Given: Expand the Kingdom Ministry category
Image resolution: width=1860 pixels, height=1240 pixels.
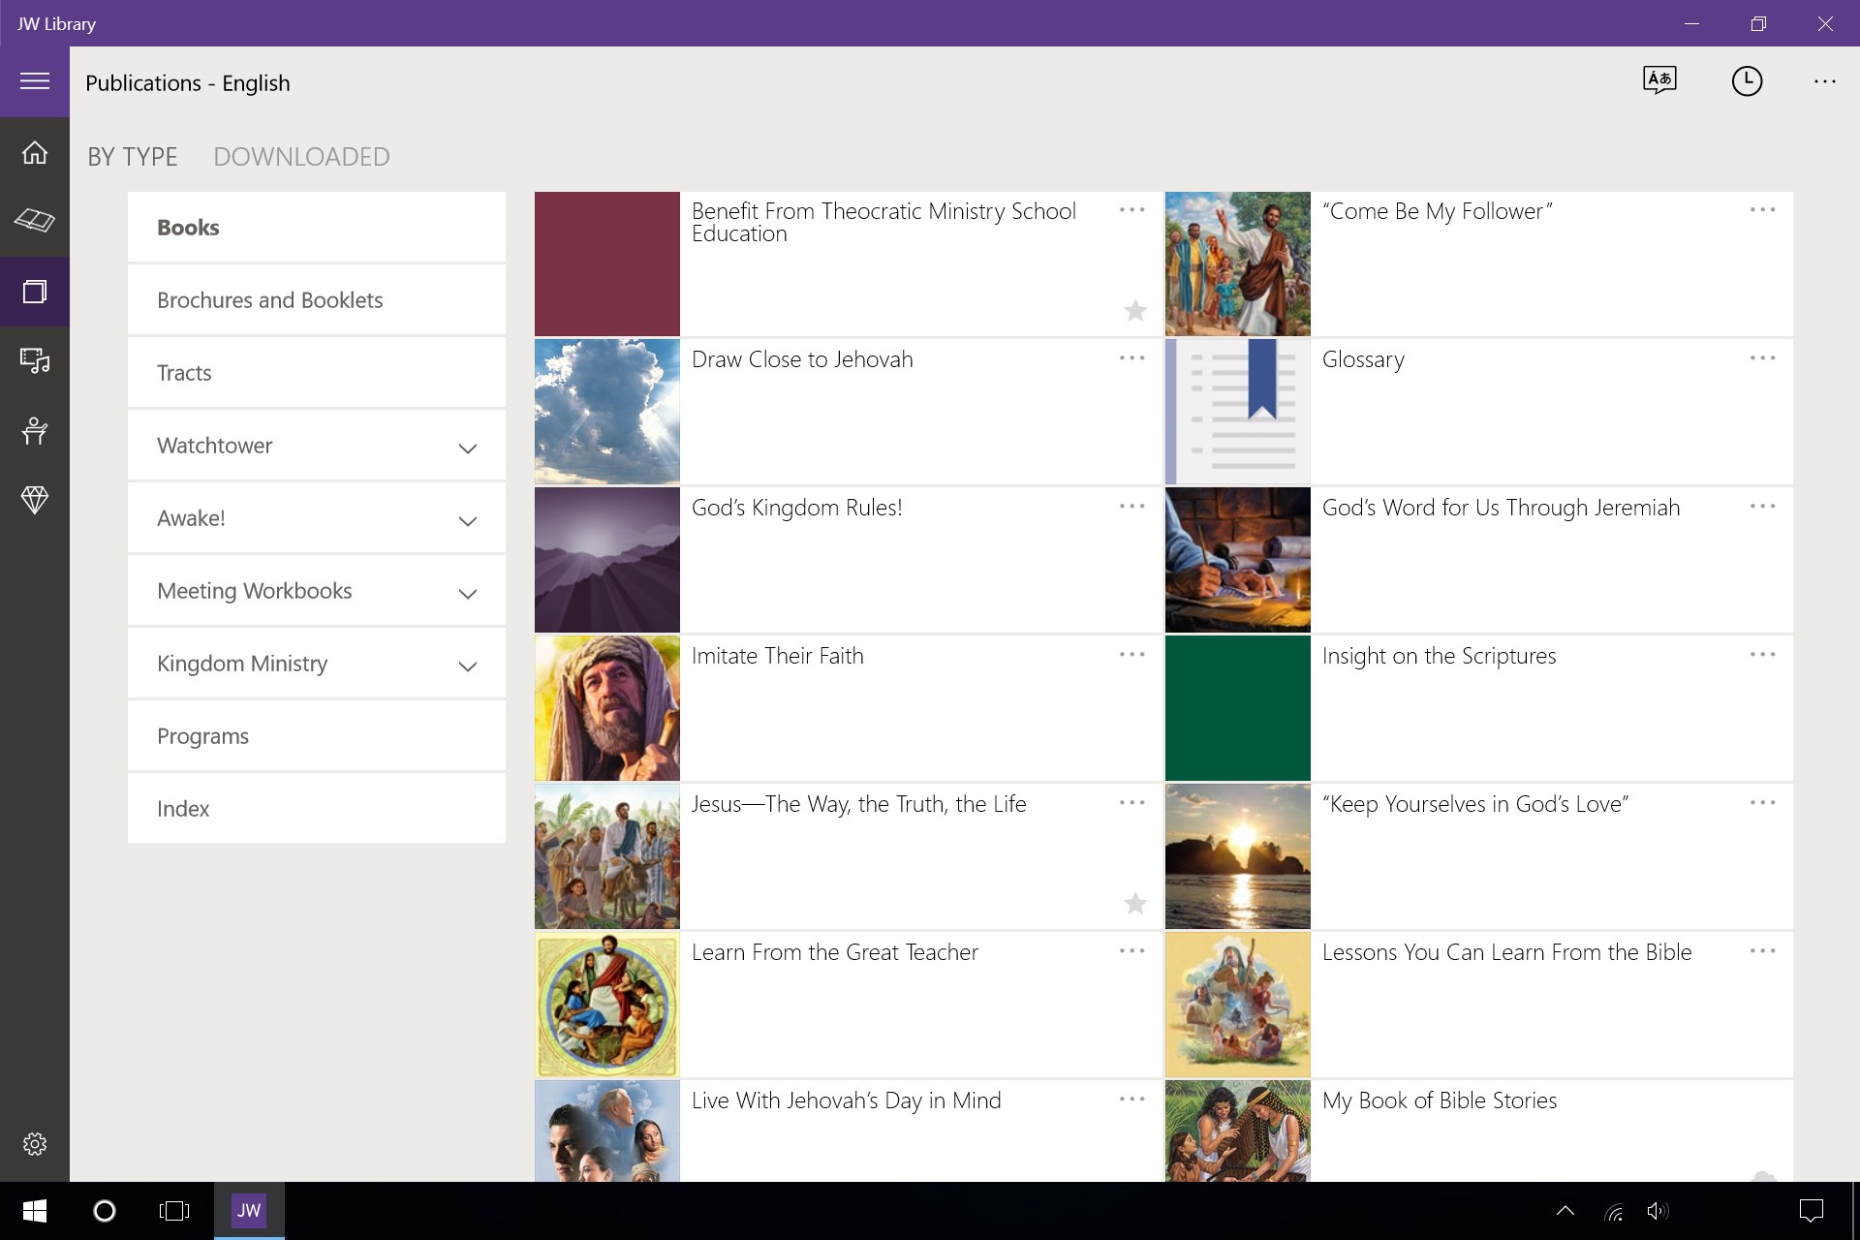Looking at the screenshot, I should coord(467,666).
